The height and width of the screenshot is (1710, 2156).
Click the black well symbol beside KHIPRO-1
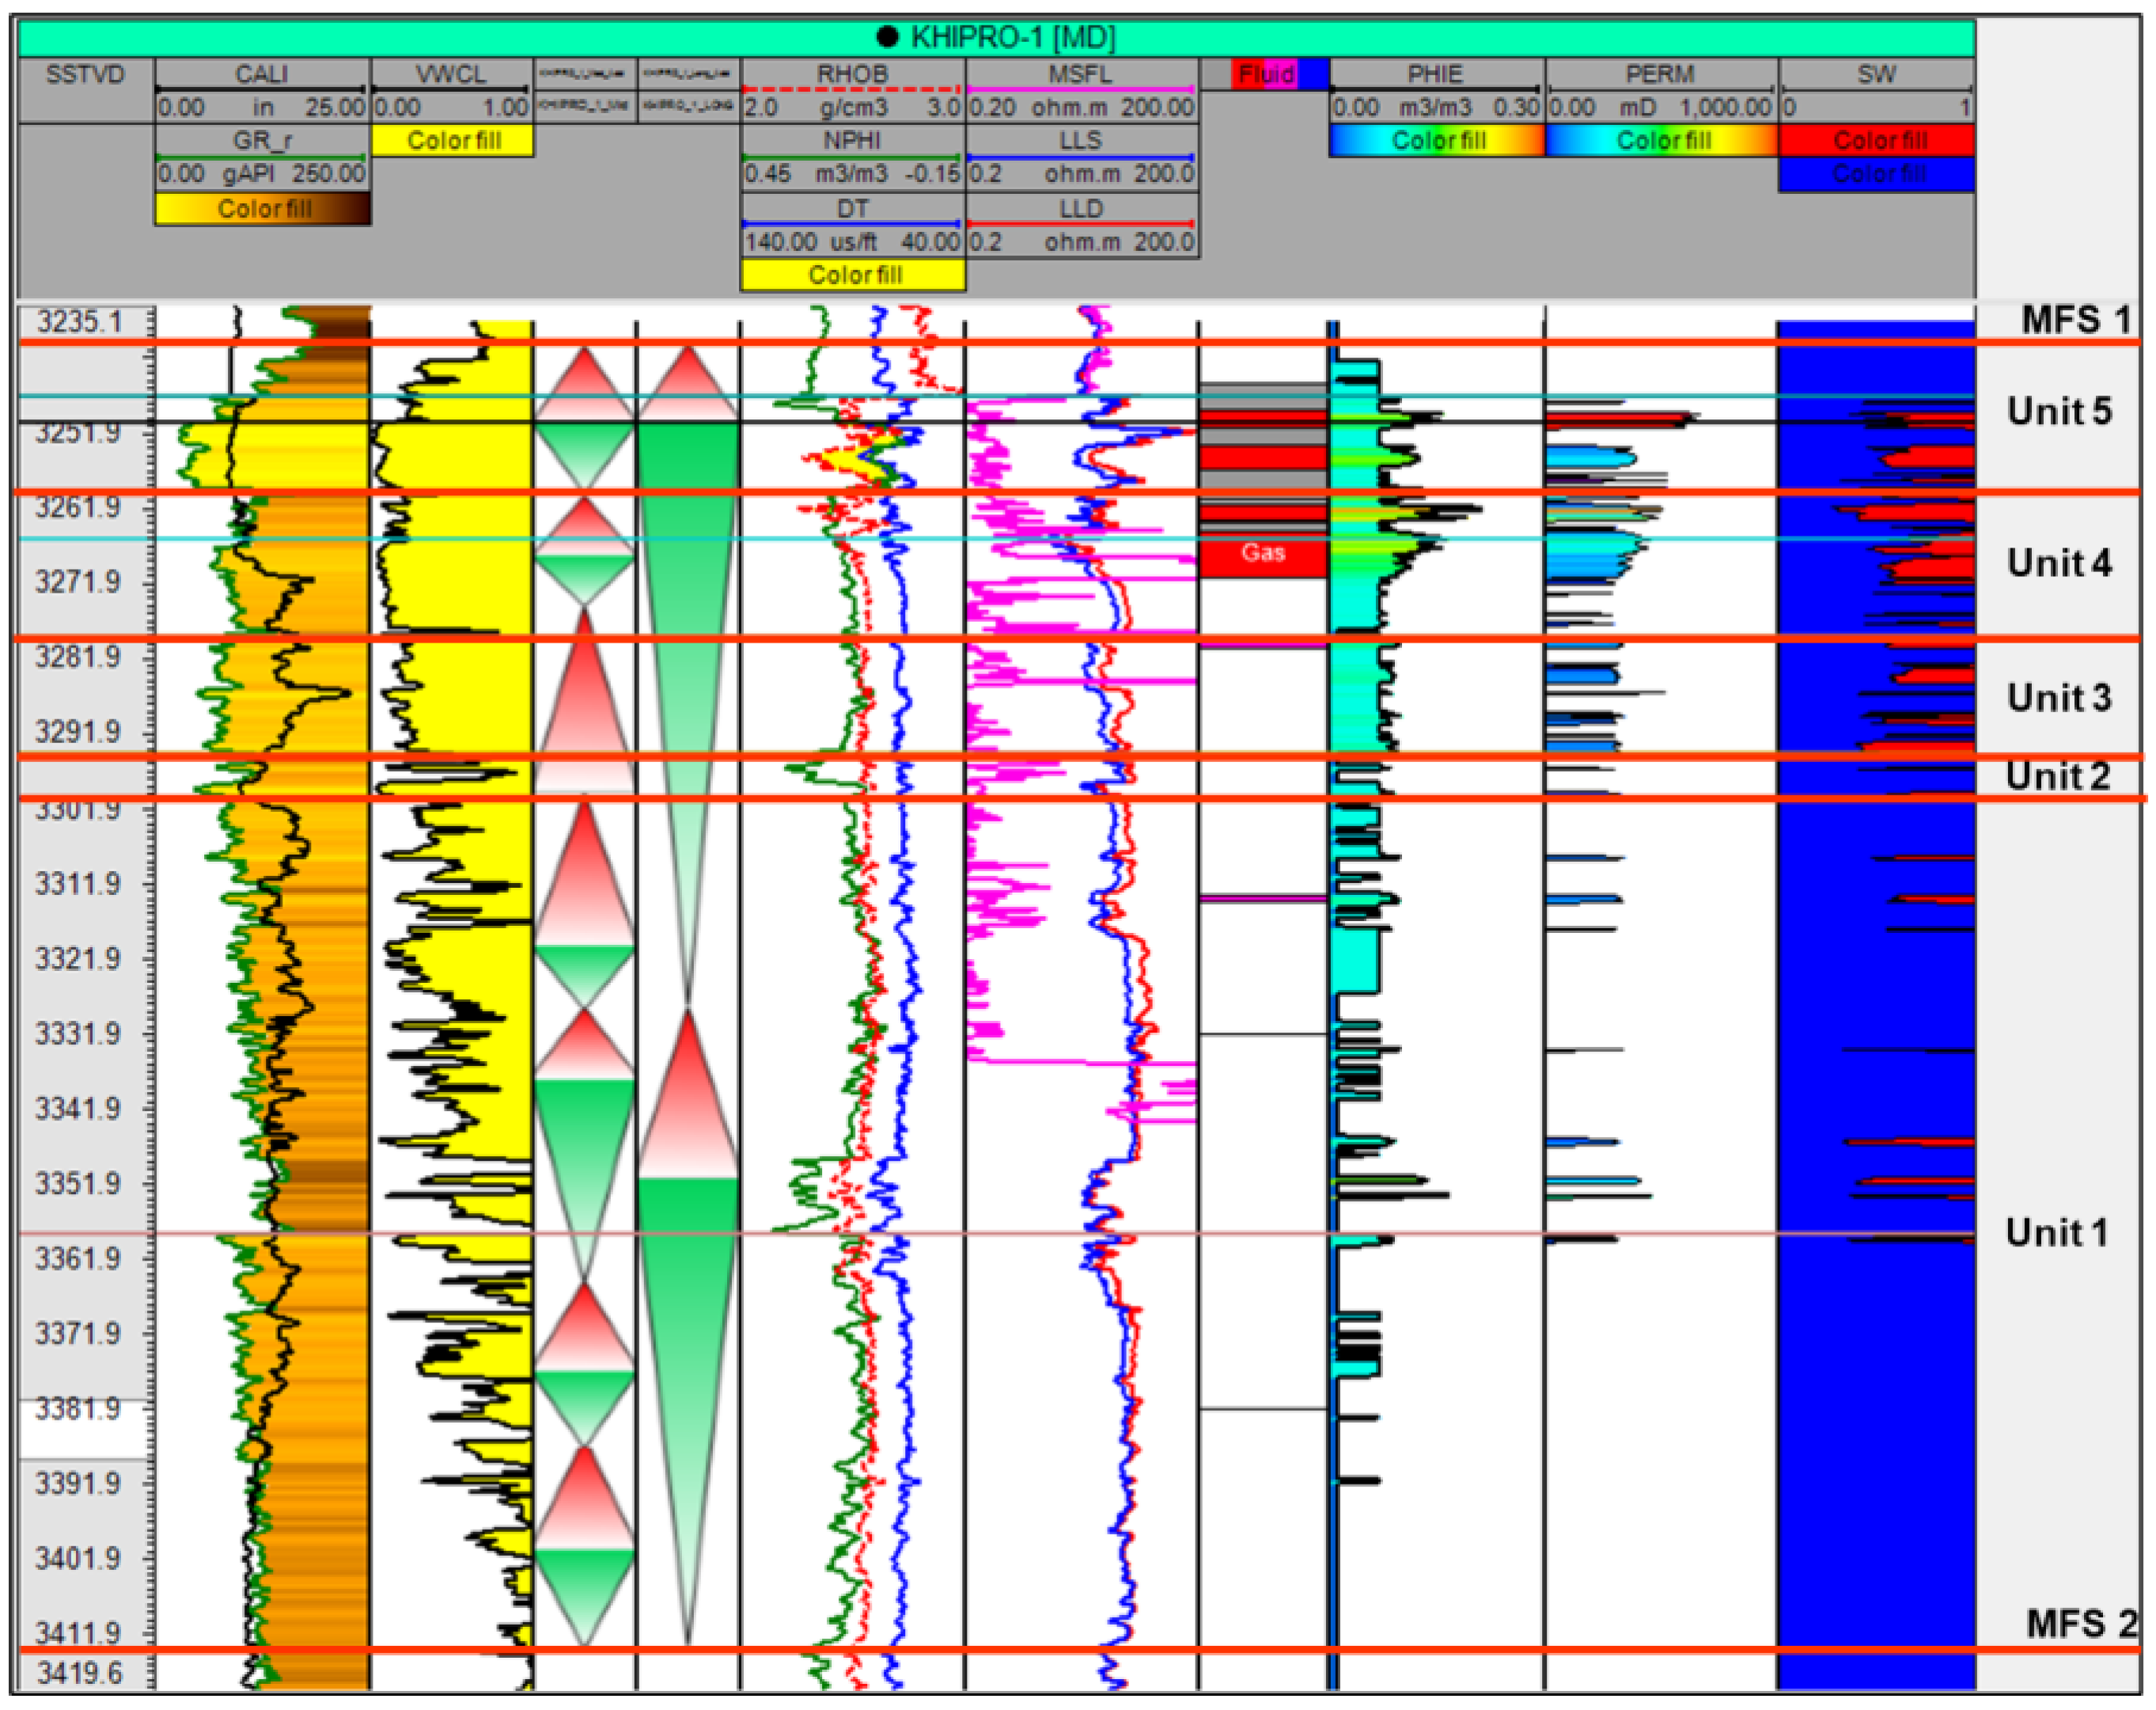coord(887,37)
